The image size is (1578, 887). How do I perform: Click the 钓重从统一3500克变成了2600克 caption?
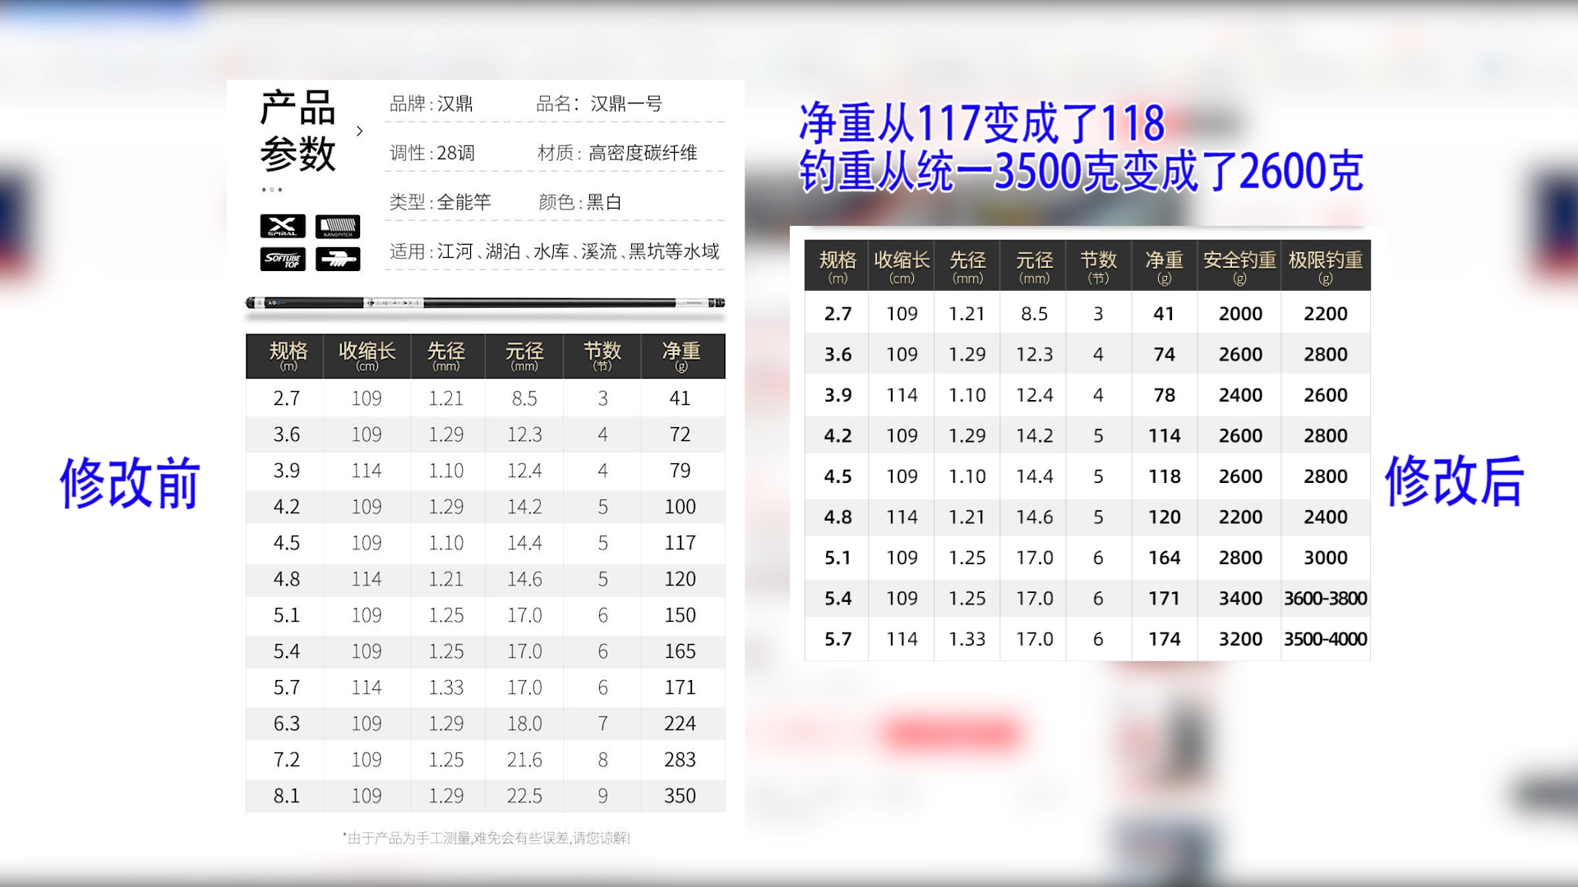tap(1082, 171)
